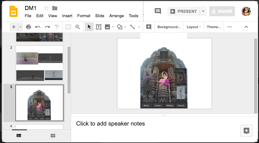
Task: Click the About button on slide
Action: (x=146, y=106)
